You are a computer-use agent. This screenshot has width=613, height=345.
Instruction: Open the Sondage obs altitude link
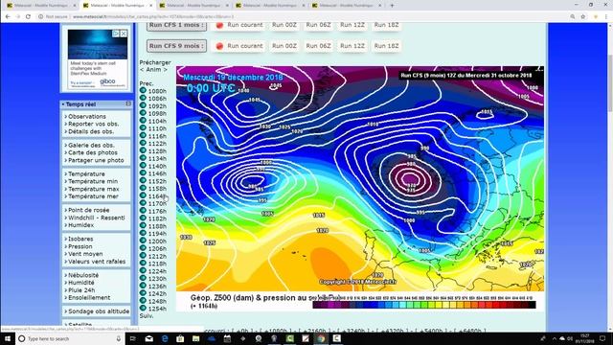(x=99, y=310)
